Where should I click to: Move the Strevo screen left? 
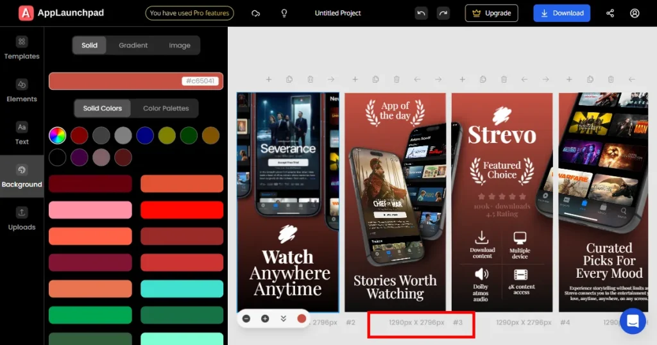pyautogui.click(x=524, y=79)
